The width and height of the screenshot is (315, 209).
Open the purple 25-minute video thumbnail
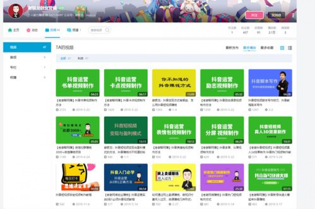coord(222,177)
